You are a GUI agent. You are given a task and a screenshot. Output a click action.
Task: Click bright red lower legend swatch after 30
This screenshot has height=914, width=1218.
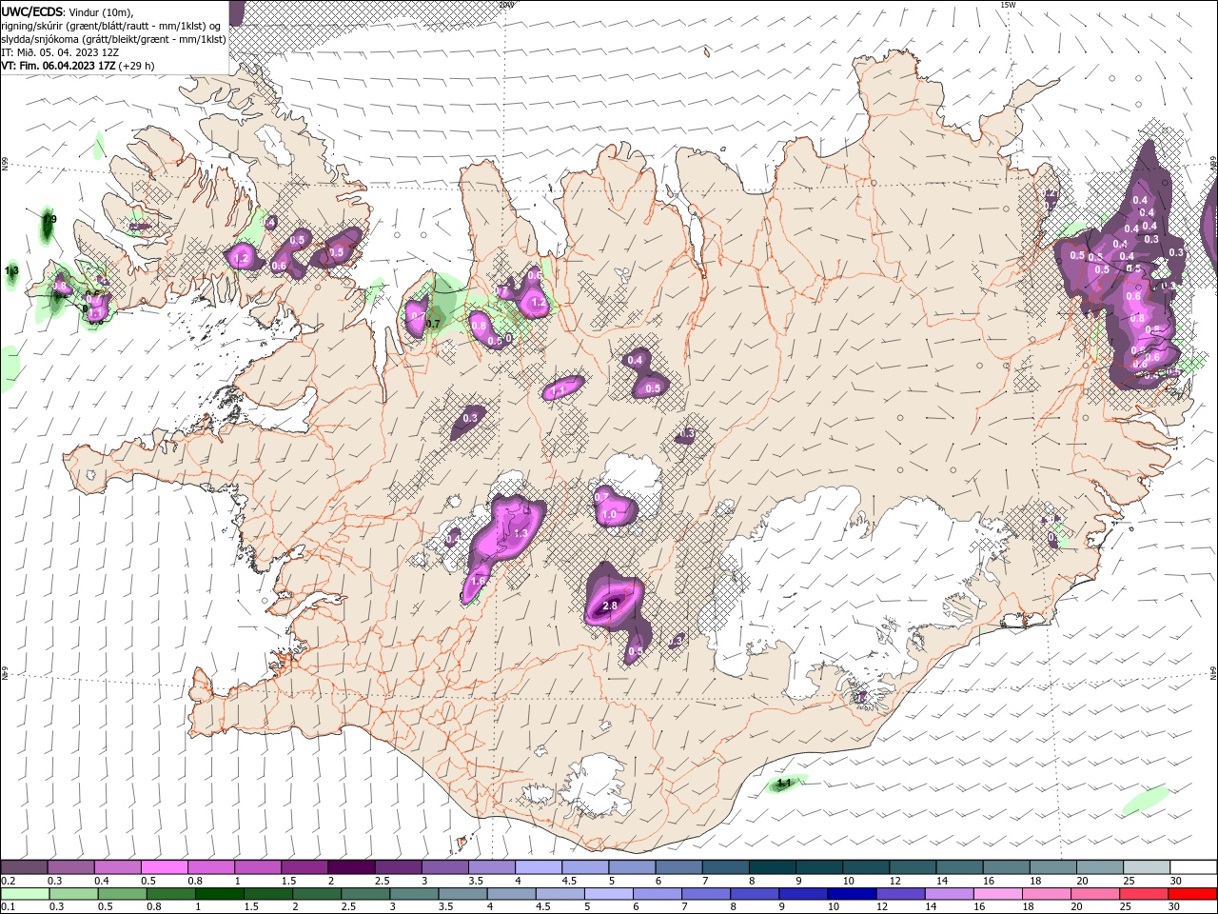(1192, 894)
